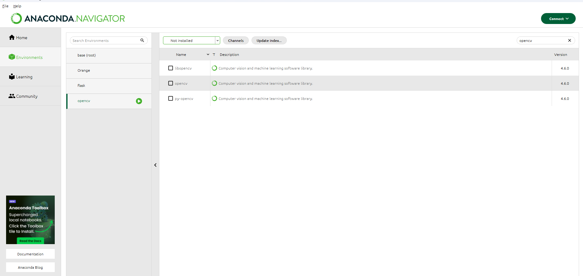The image size is (583, 276).
Task: Click the Anaconda Navigator logo
Action: [x=68, y=19]
